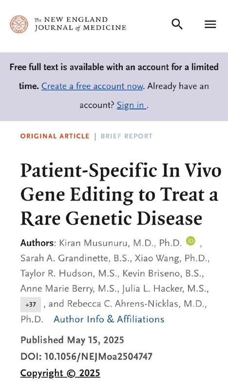The image size is (228, 389).
Task: Click the DOI 10.1056/NEJMoa2504747 text
Action: pyautogui.click(x=86, y=357)
